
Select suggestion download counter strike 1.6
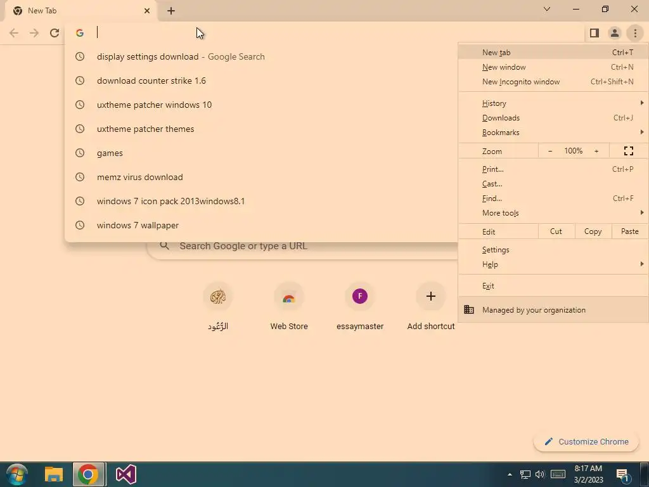click(261, 81)
